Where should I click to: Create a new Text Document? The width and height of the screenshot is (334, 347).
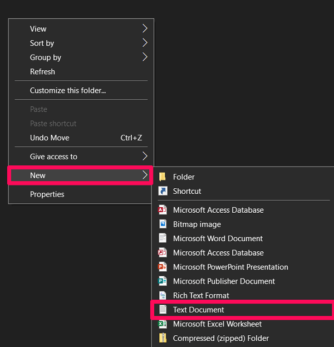(243, 310)
